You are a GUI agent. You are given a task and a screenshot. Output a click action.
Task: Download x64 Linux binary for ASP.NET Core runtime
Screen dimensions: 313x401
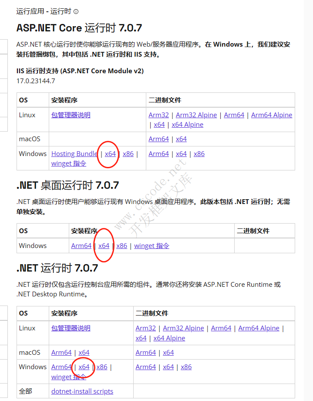click(x=159, y=125)
